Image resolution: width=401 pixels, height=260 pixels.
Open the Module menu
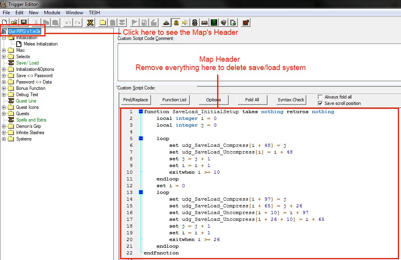pos(52,13)
